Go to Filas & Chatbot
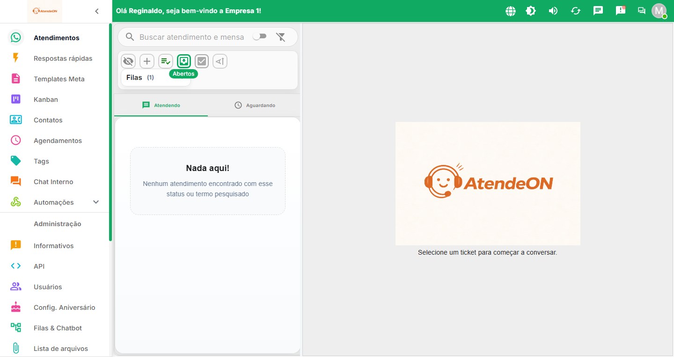The height and width of the screenshot is (357, 674). pos(55,328)
